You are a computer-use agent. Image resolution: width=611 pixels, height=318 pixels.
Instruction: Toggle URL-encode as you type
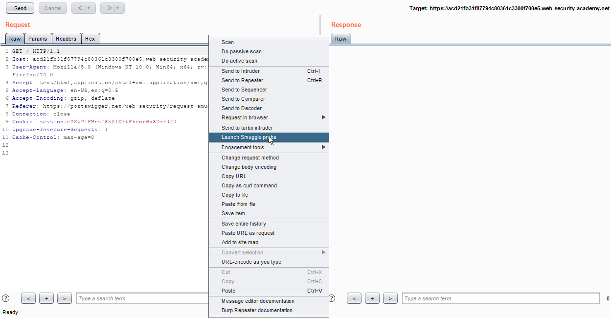coord(269,262)
